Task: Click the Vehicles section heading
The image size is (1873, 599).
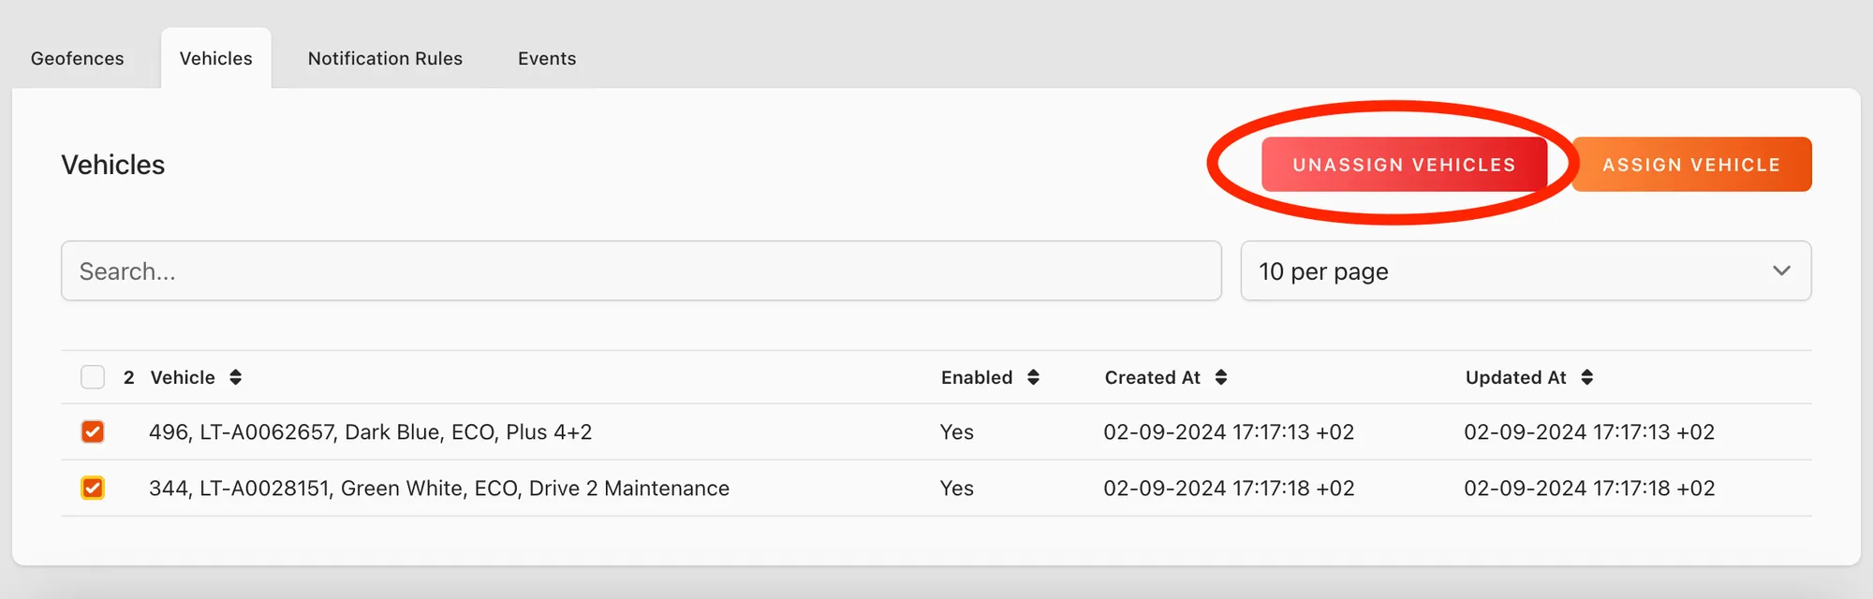Action: point(113,165)
